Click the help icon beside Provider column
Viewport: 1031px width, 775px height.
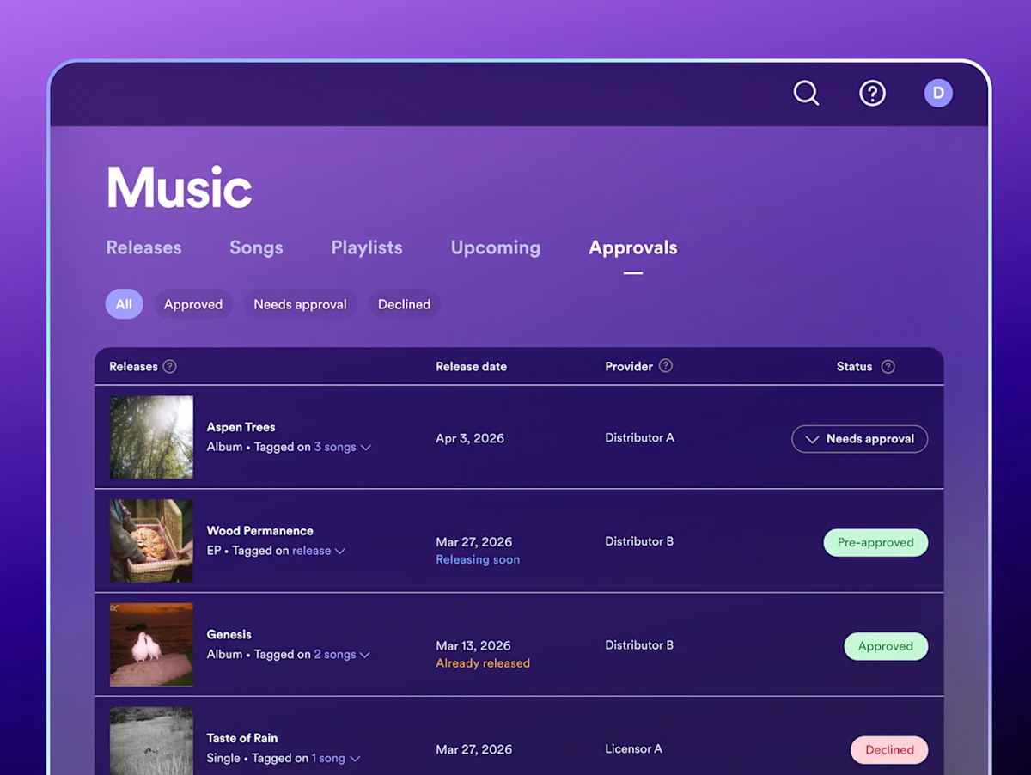coord(667,366)
